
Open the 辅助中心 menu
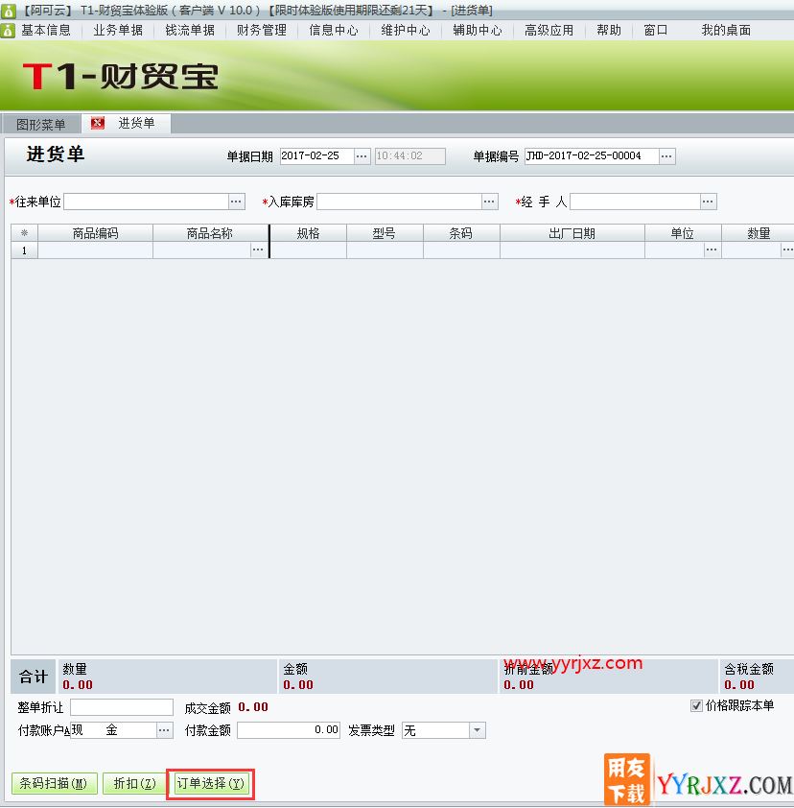point(478,31)
